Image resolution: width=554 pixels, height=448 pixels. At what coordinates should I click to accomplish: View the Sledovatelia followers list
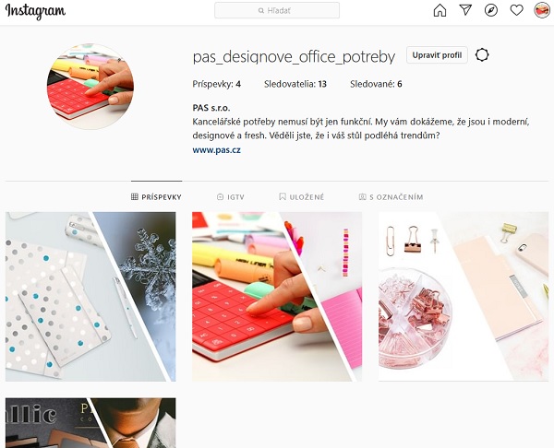coord(295,84)
